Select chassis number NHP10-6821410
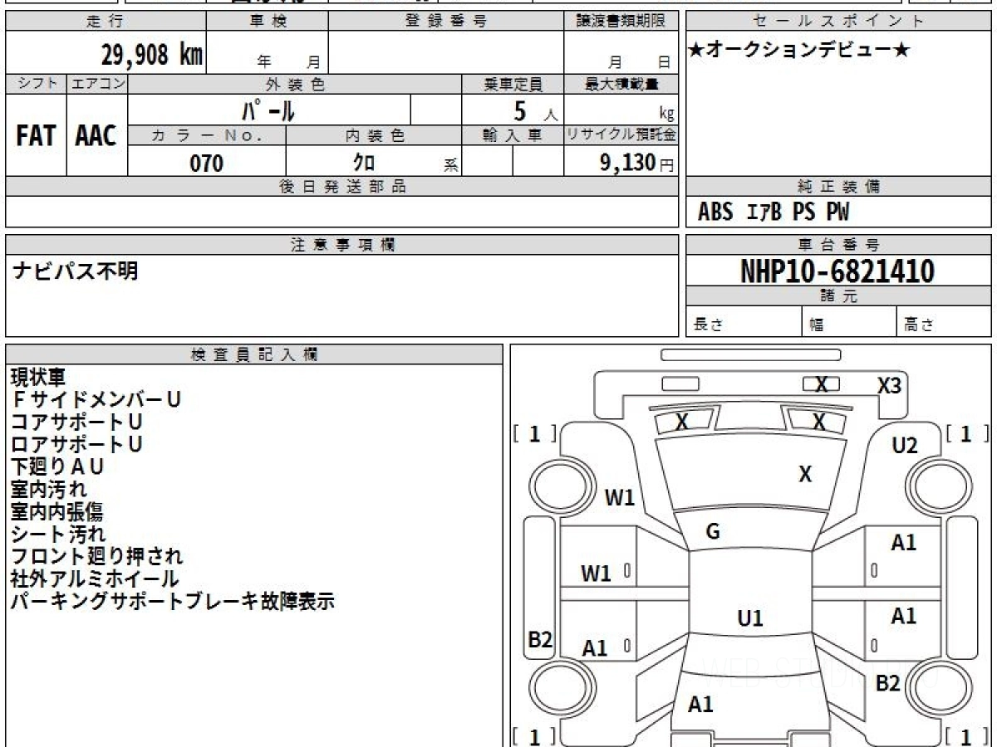Viewport: 997px width, 747px height. click(837, 271)
